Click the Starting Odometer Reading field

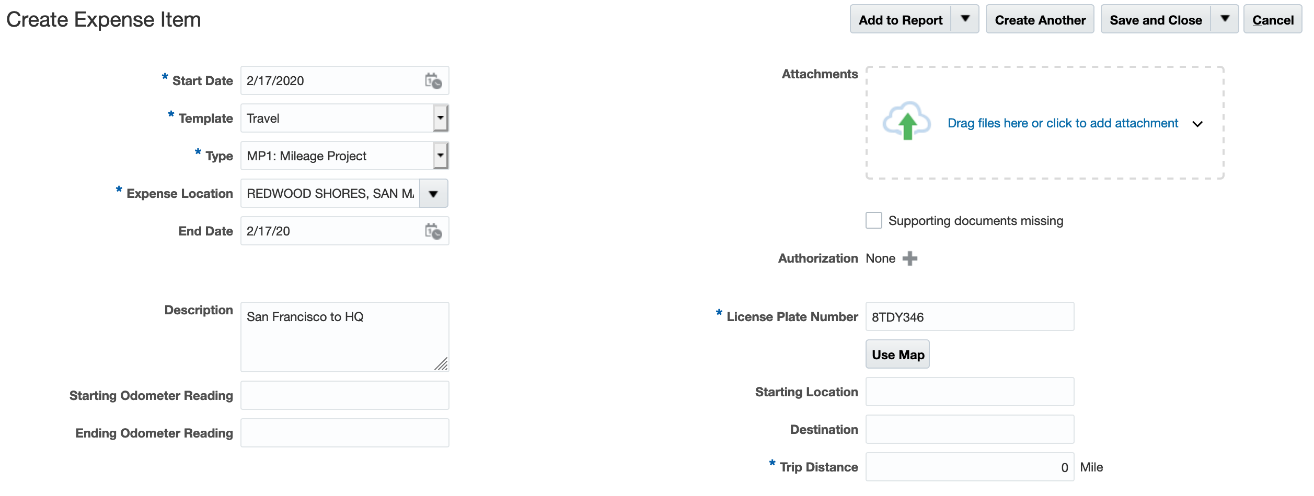tap(344, 395)
